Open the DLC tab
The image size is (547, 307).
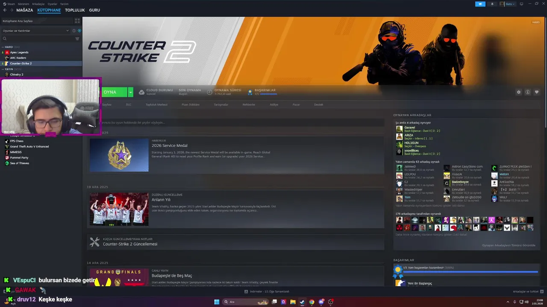(x=129, y=104)
